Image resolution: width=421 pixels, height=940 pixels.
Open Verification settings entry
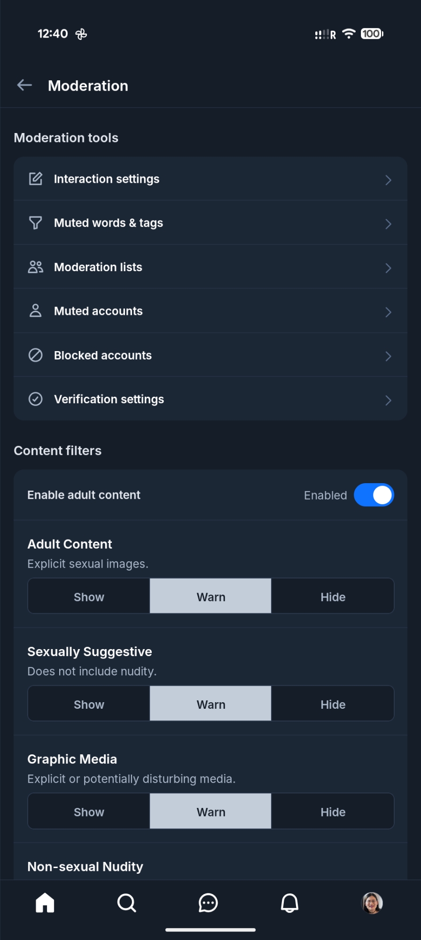pyautogui.click(x=109, y=399)
